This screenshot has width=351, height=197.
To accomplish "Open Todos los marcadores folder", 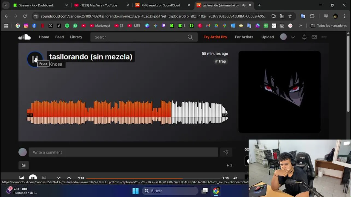I will 329,26.
